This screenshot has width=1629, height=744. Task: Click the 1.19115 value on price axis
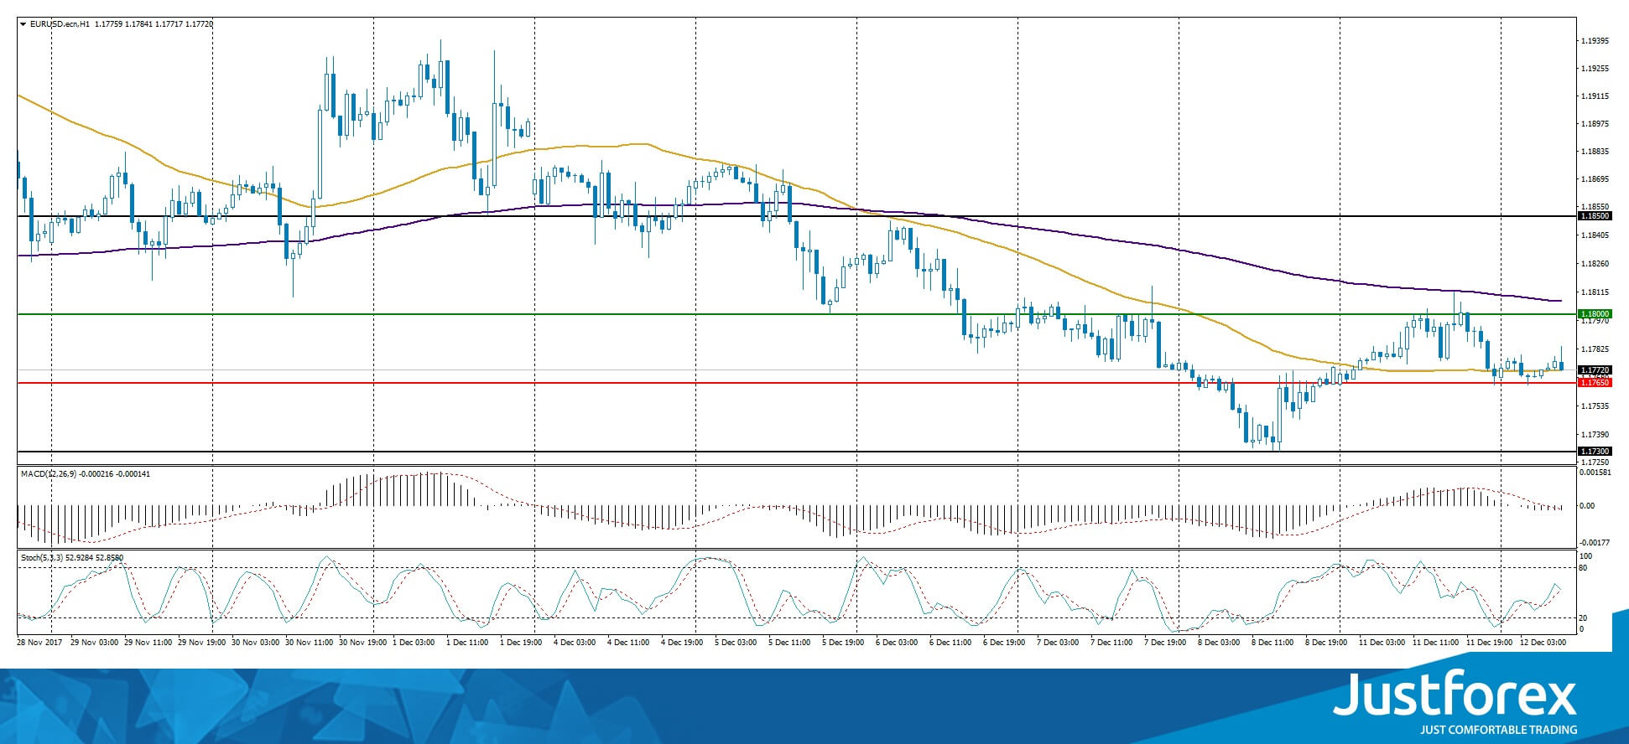[x=1595, y=96]
